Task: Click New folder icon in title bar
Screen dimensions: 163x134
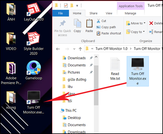Action: click(x=72, y=5)
